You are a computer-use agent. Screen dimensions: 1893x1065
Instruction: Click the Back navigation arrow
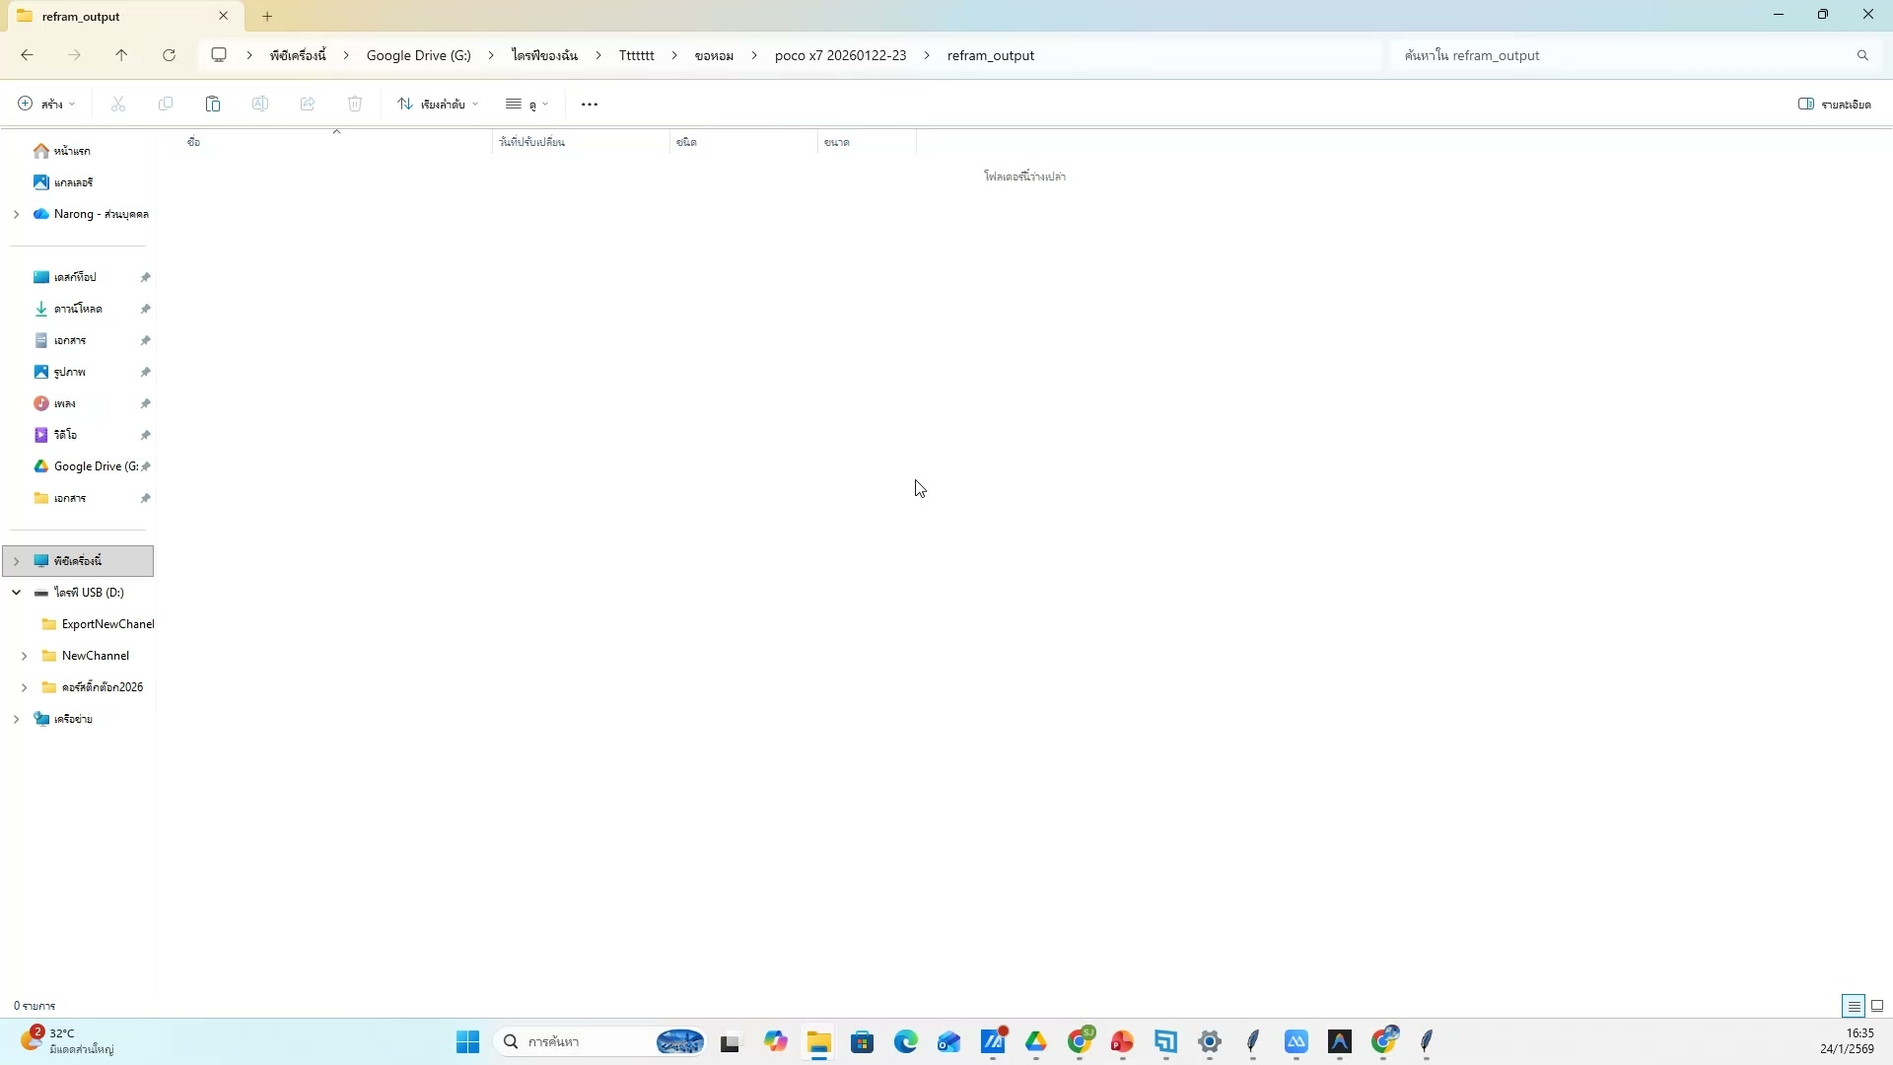point(27,55)
